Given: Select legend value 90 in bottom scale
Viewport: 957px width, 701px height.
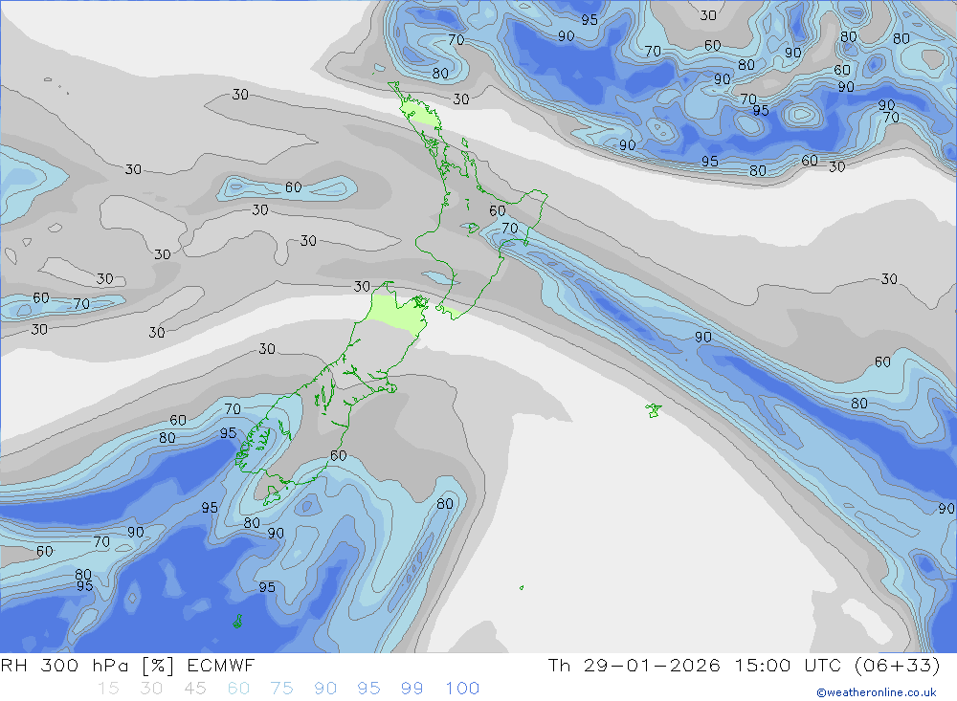Looking at the screenshot, I should [x=325, y=689].
